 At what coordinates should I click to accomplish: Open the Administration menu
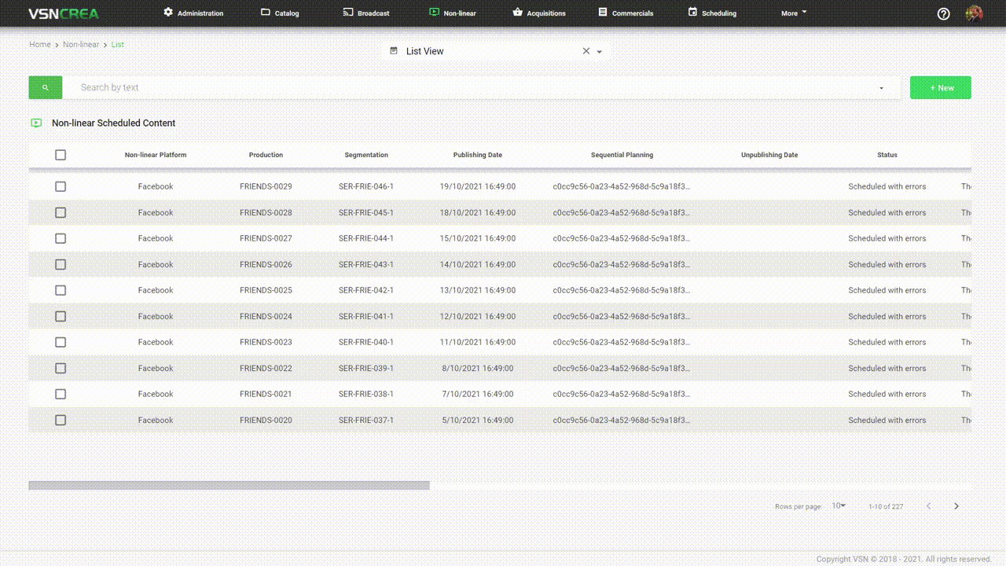(193, 13)
